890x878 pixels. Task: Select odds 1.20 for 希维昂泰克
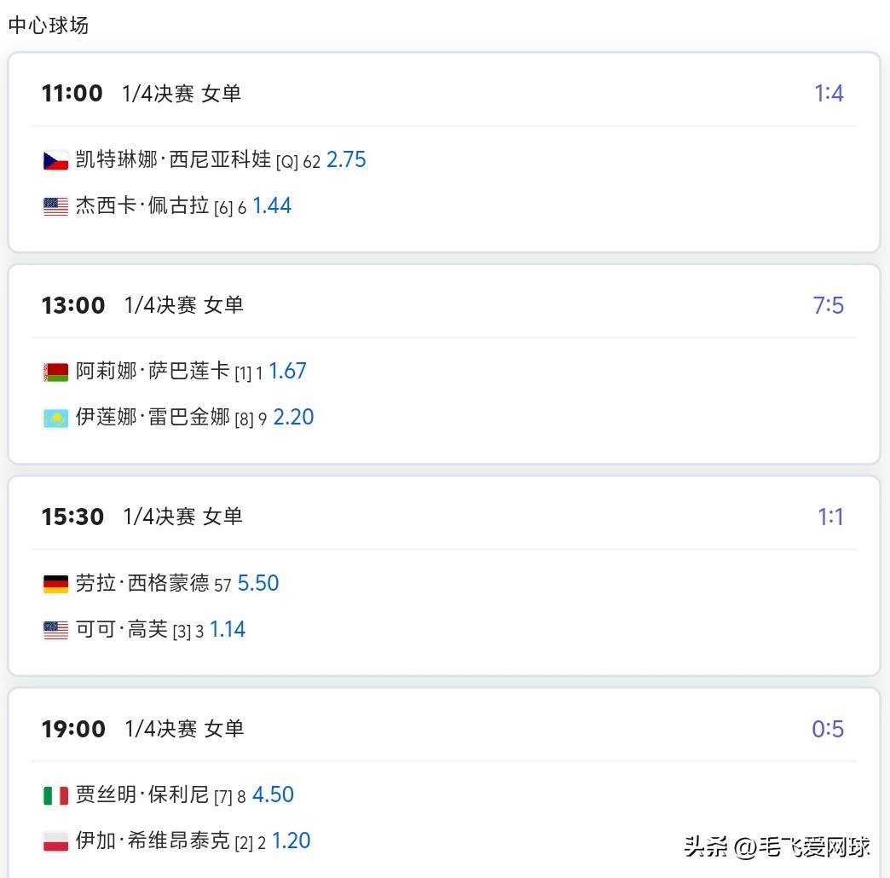point(291,840)
